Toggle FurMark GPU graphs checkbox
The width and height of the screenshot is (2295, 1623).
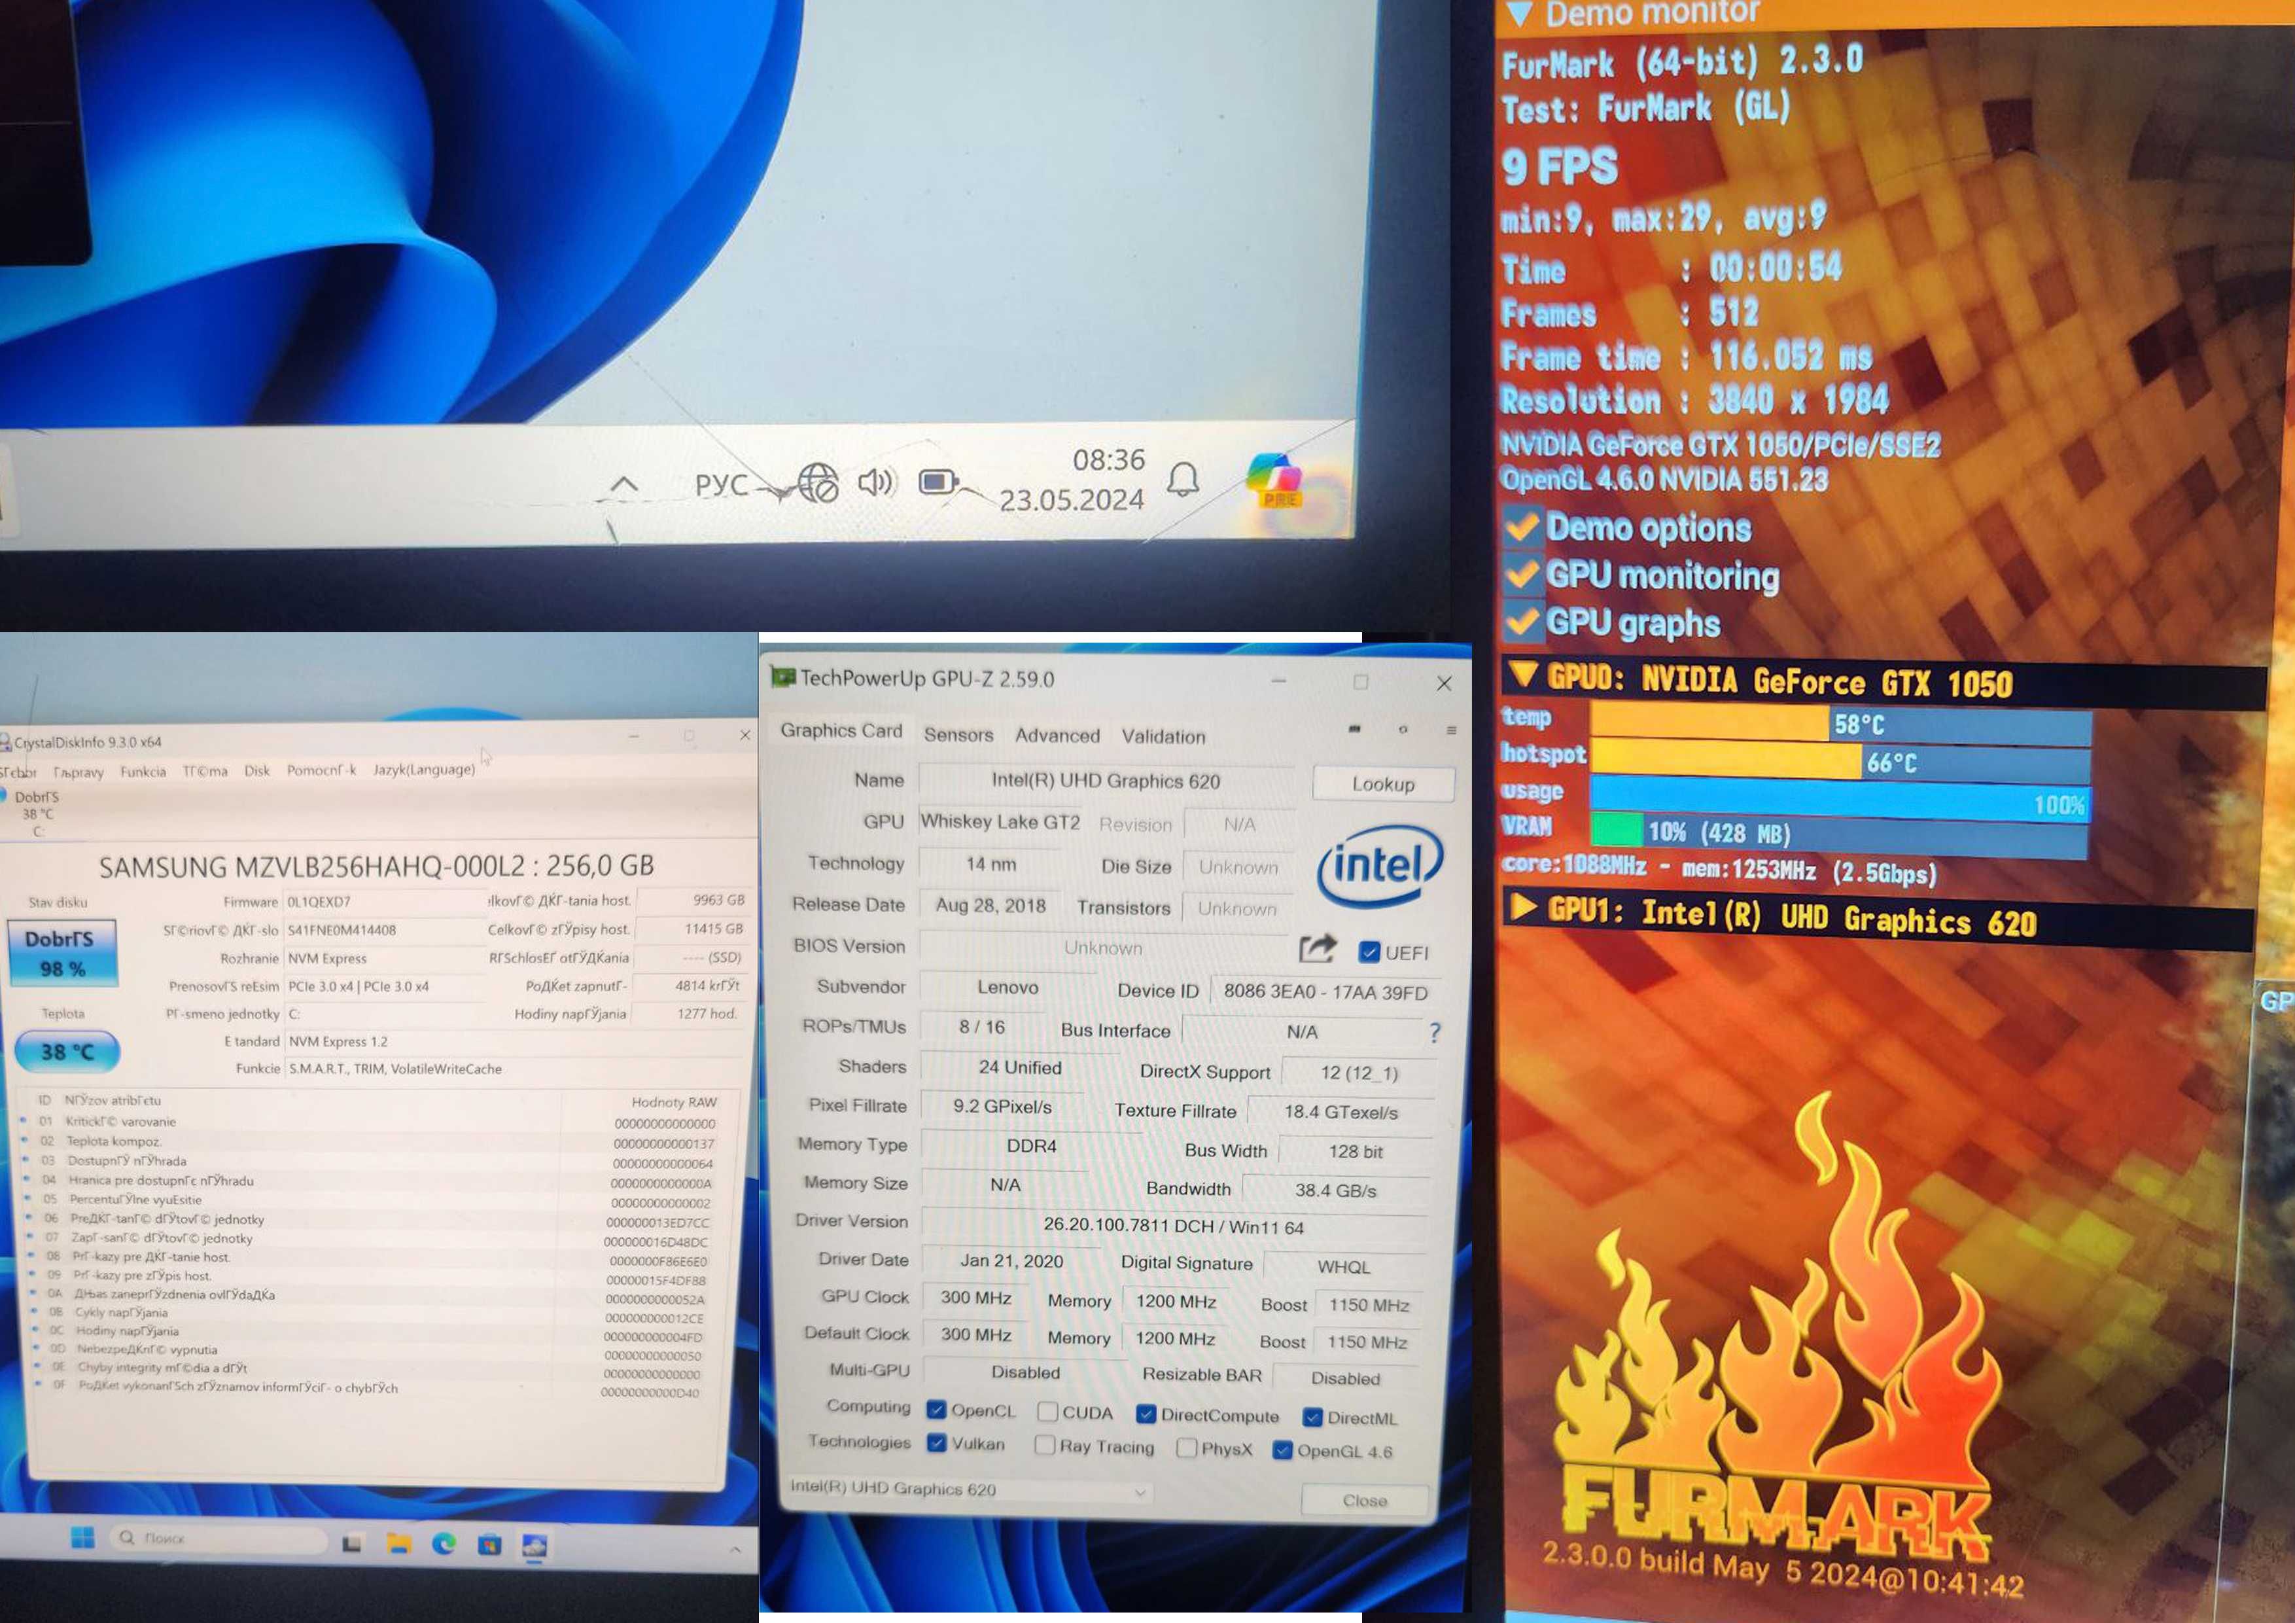1522,622
